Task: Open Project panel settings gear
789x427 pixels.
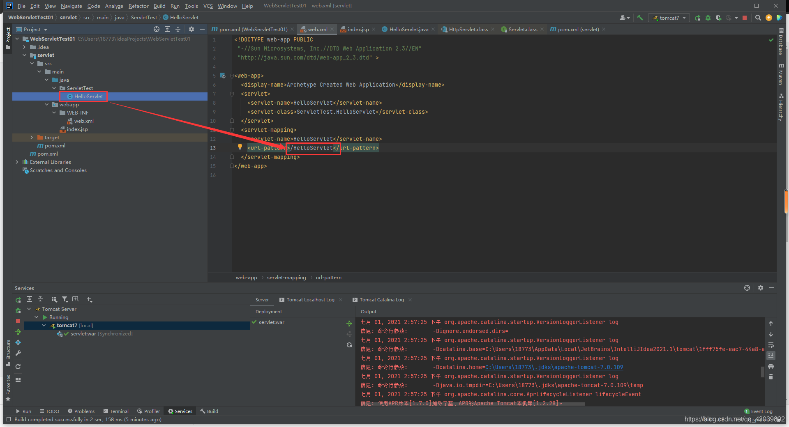Action: point(191,29)
